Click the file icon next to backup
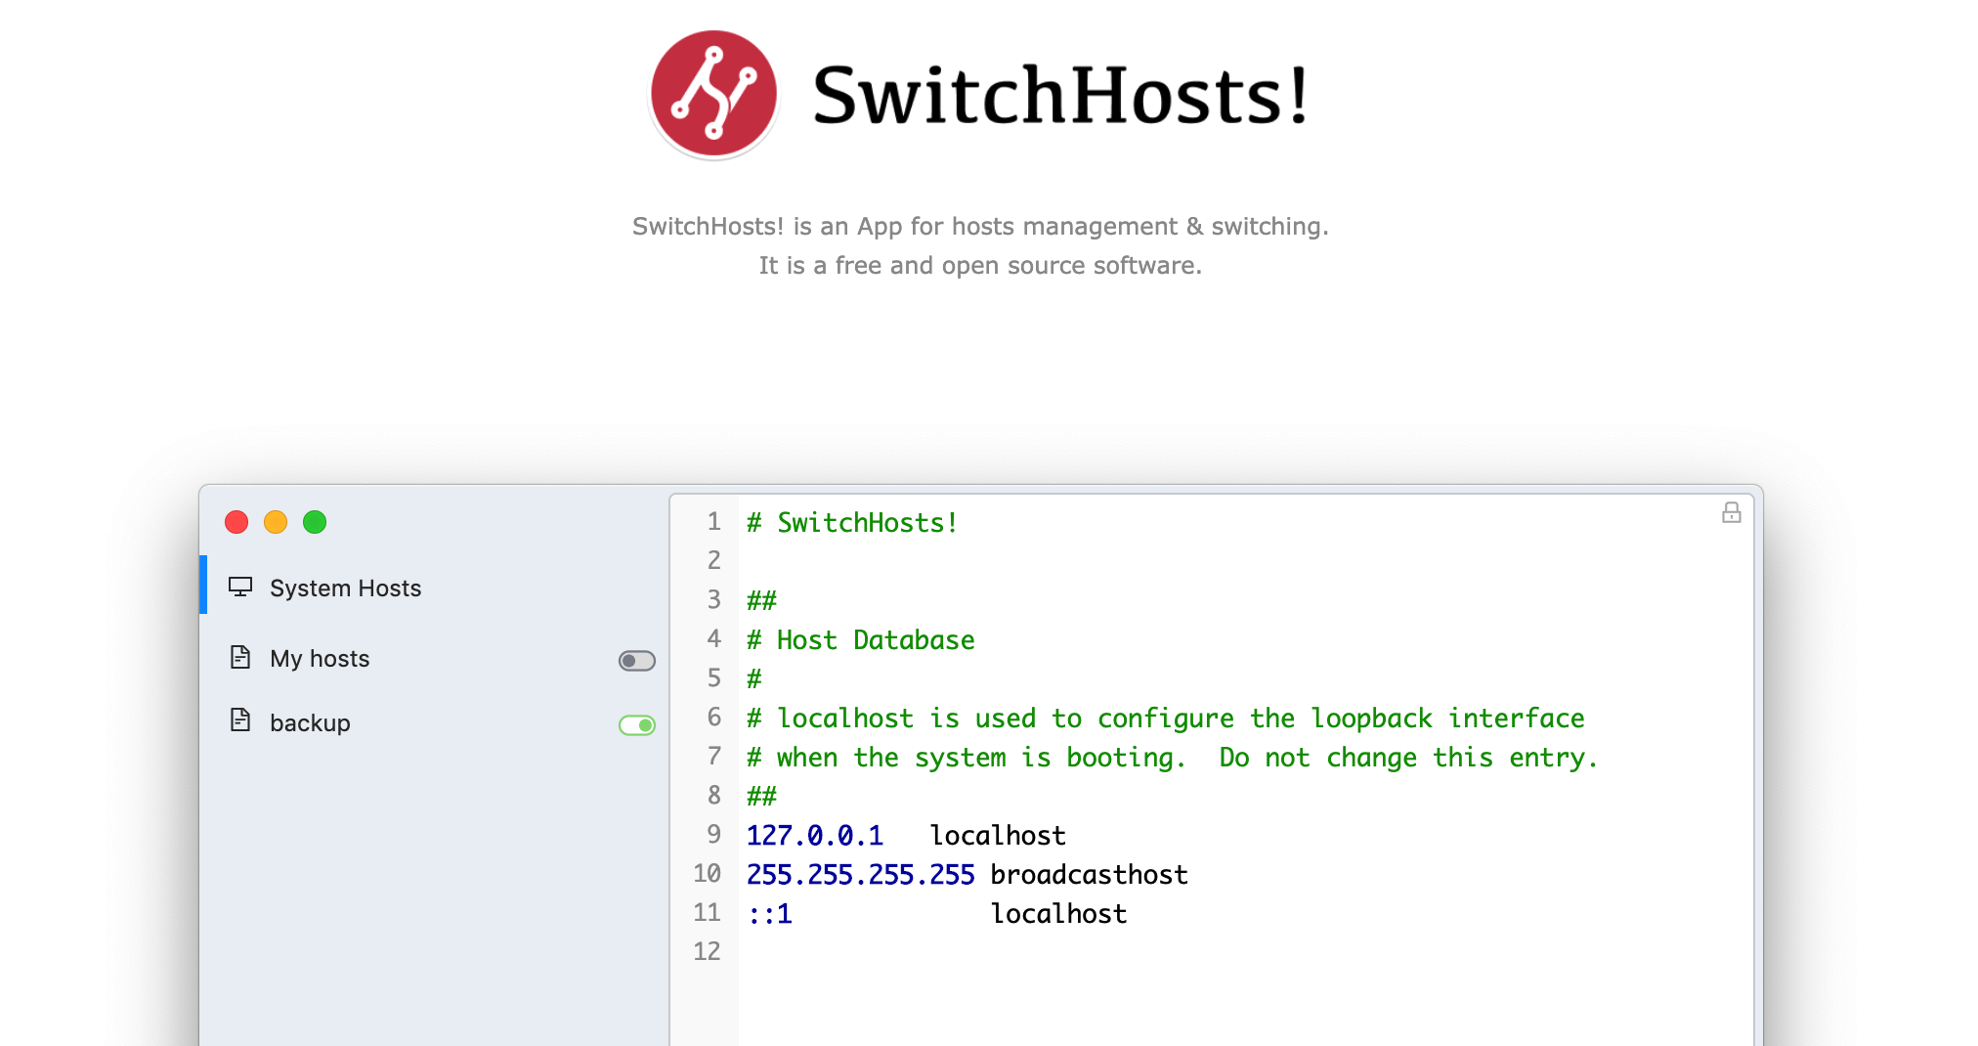Image resolution: width=1978 pixels, height=1046 pixels. coord(240,720)
